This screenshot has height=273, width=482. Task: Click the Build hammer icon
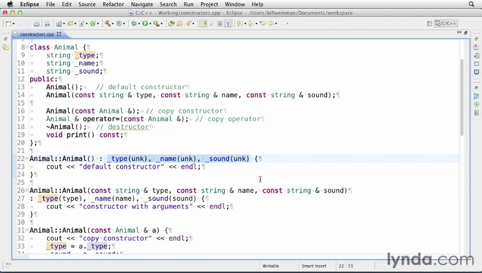[108, 24]
